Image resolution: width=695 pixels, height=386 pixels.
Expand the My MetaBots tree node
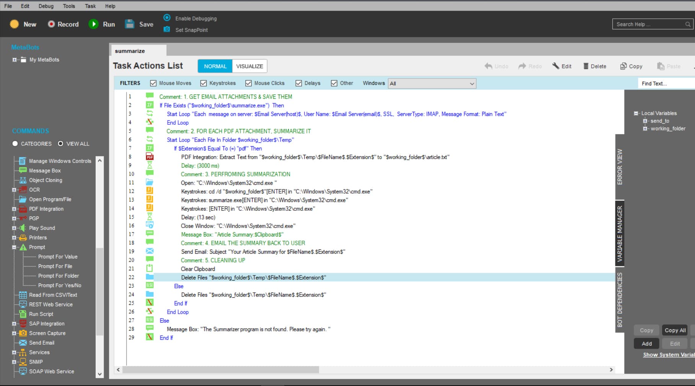pos(15,60)
